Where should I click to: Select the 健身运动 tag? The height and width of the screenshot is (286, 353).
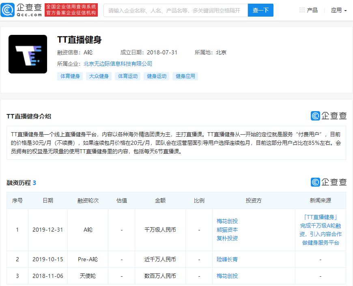pyautogui.click(x=157, y=76)
